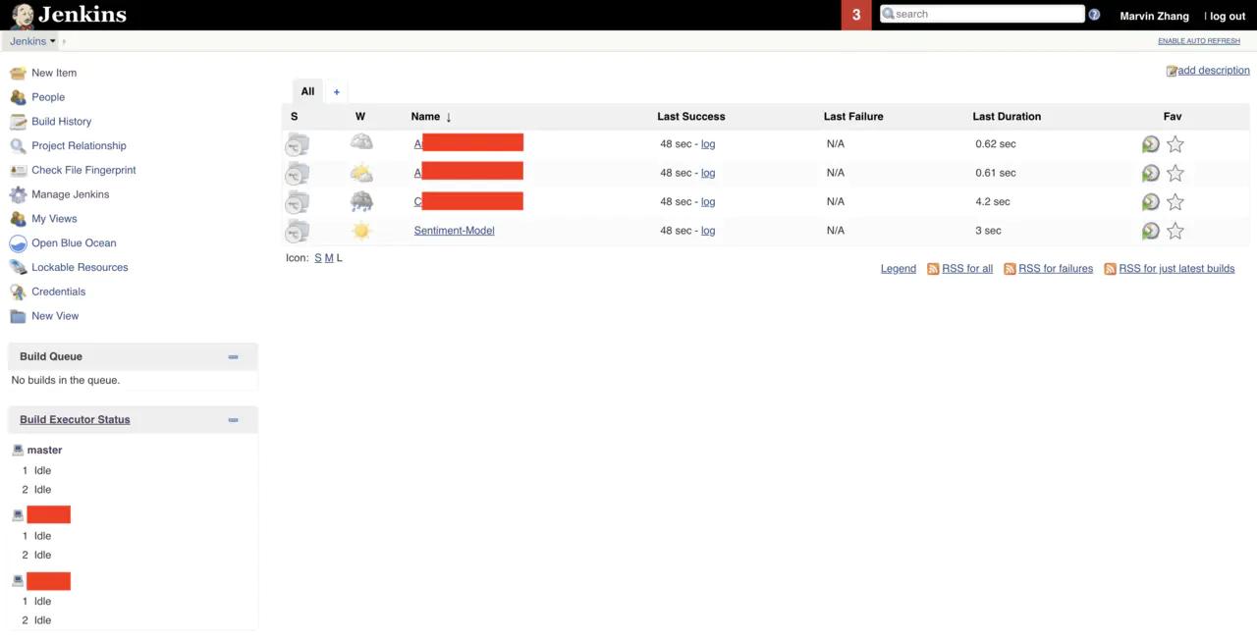The width and height of the screenshot is (1257, 642).
Task: Click the search input field
Action: click(982, 14)
